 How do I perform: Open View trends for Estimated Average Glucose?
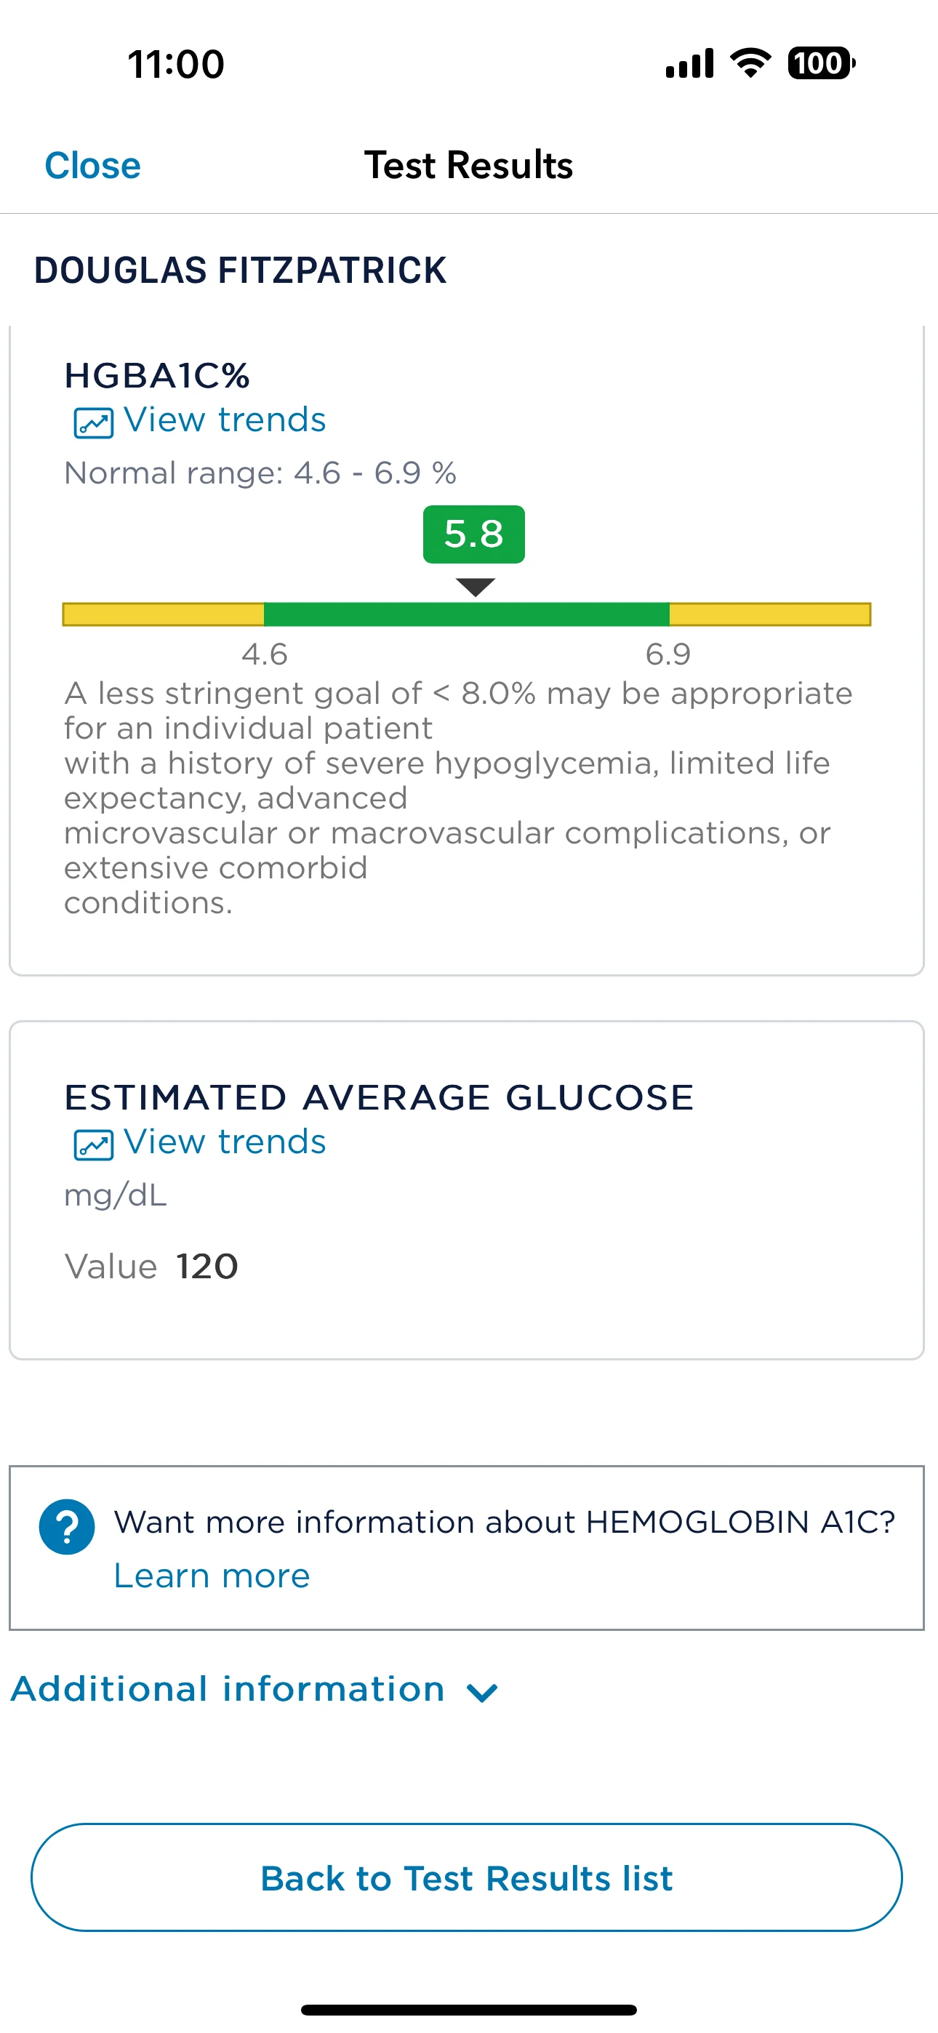point(224,1142)
